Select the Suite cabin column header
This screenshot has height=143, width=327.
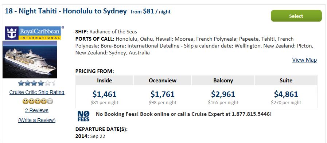(286, 80)
